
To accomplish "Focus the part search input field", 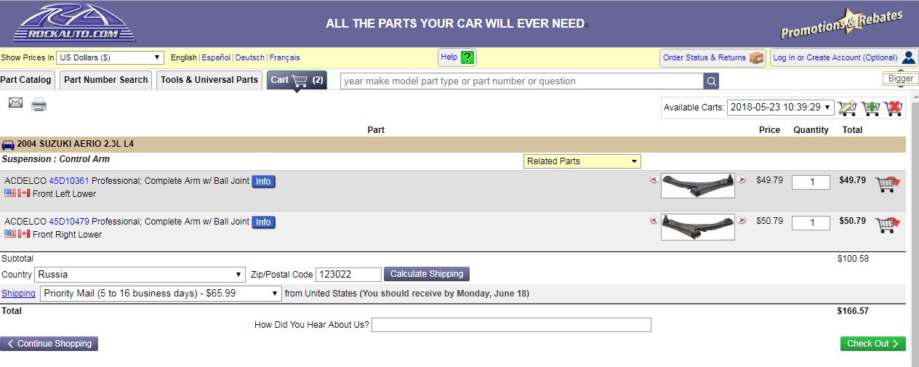I will click(522, 81).
